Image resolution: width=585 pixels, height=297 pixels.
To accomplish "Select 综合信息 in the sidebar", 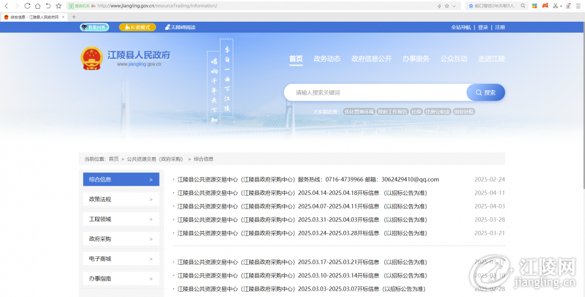I will (x=121, y=179).
